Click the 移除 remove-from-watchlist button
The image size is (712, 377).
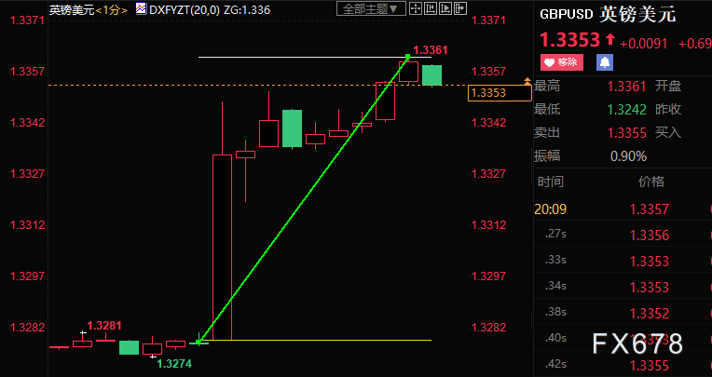(562, 62)
